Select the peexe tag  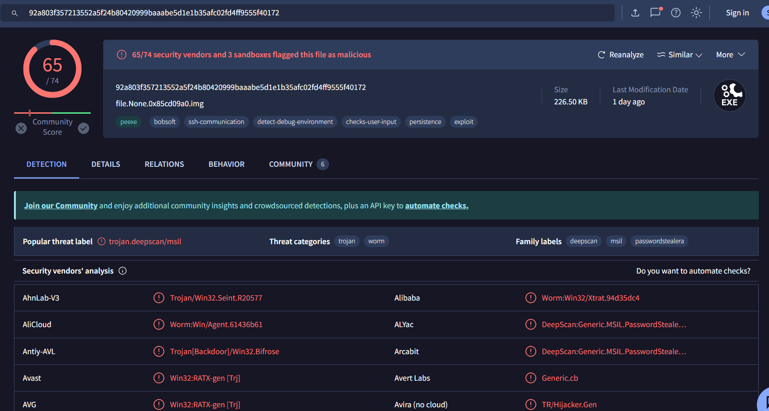pyautogui.click(x=129, y=122)
